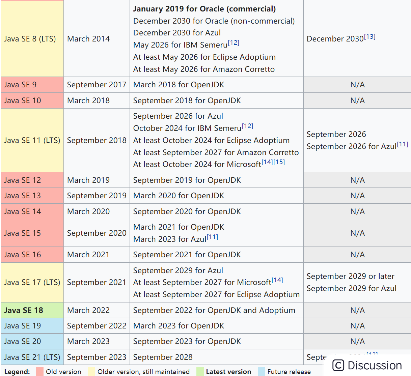Select the bold Java SE 18 cell

[x=32, y=310]
